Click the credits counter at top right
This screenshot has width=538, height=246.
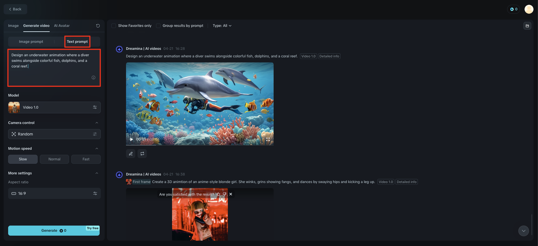(x=514, y=9)
